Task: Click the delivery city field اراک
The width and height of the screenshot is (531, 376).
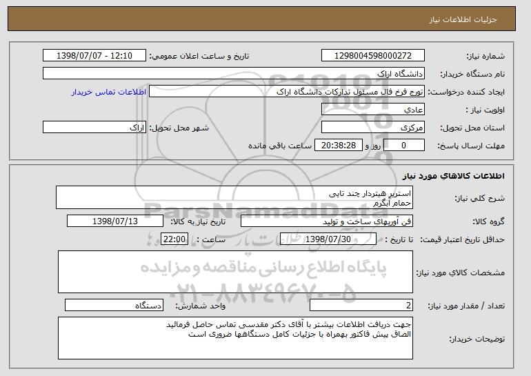Action: (x=94, y=128)
